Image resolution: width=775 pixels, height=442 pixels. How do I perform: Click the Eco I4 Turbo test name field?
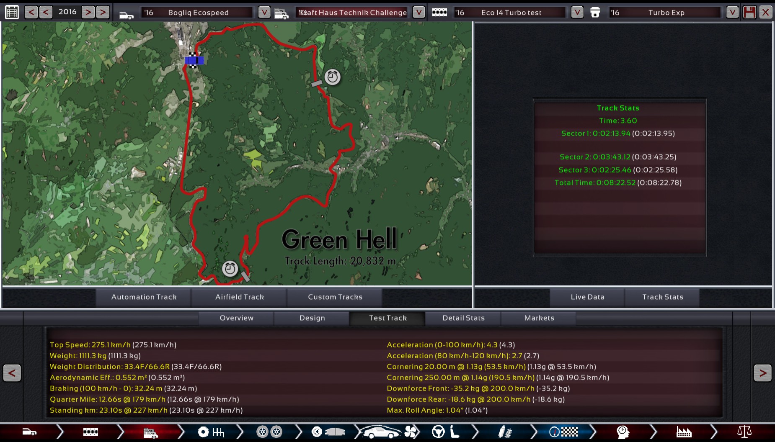tap(510, 13)
